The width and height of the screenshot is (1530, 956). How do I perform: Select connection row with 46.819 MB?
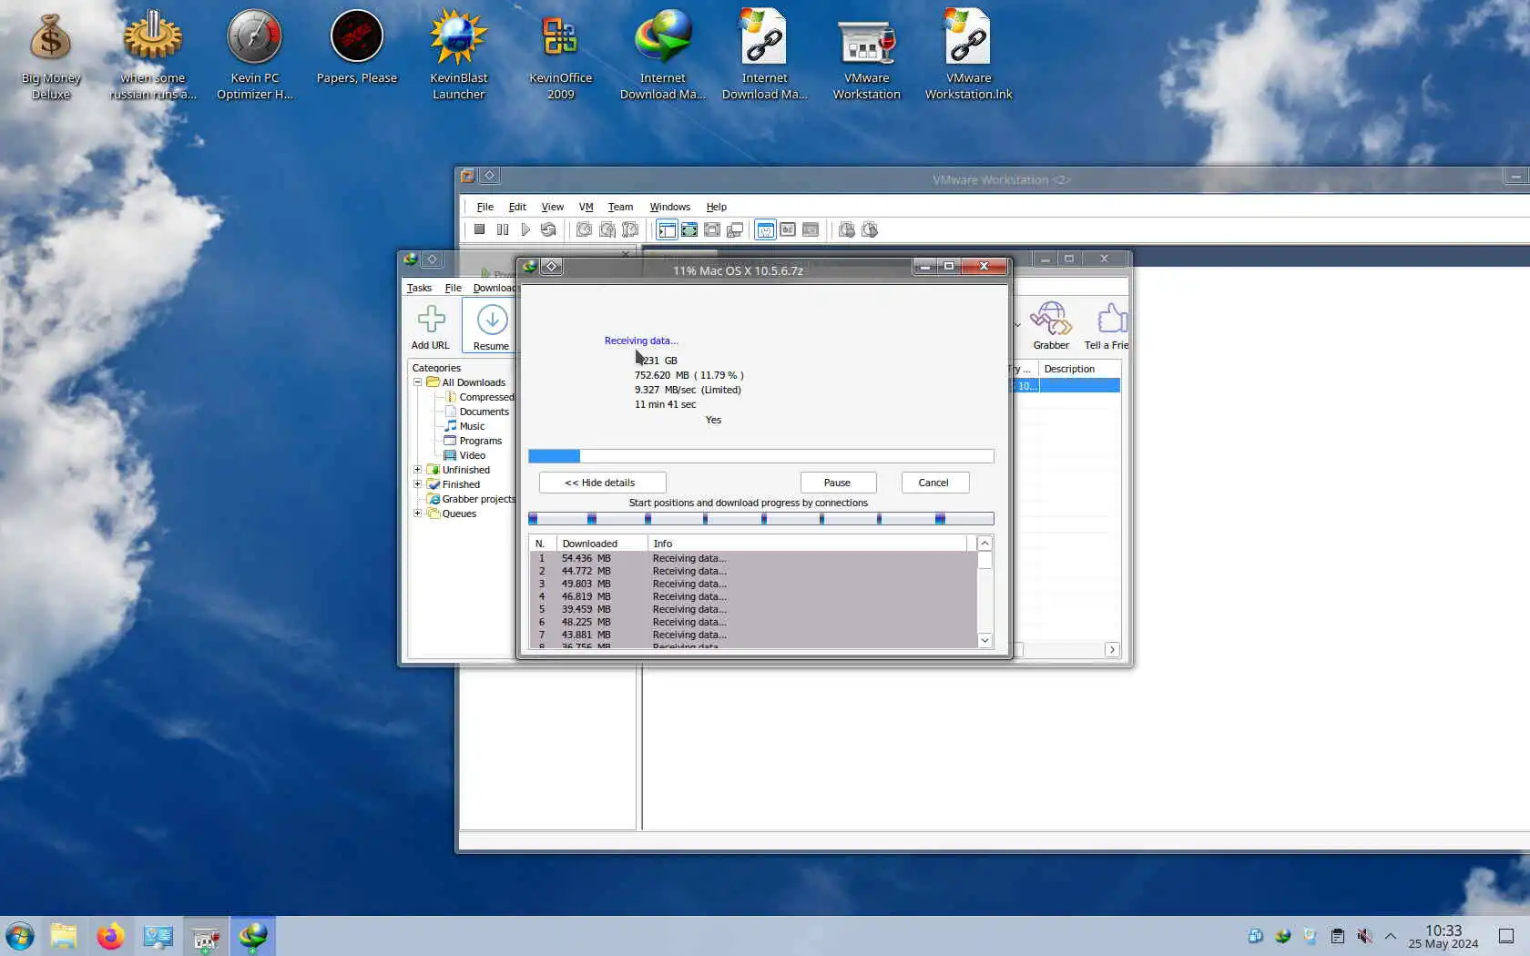pyautogui.click(x=753, y=596)
